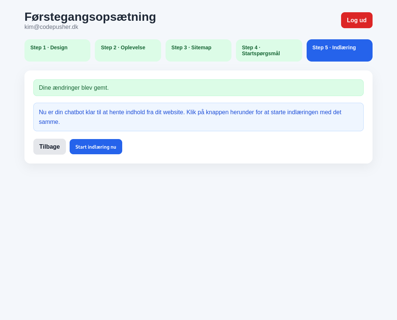
Task: Click the kim@codepusher.dk email text
Action: [51, 27]
